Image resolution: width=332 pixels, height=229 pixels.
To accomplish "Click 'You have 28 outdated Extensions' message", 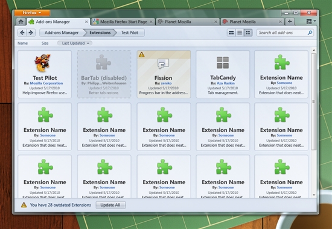I will click(60, 205).
